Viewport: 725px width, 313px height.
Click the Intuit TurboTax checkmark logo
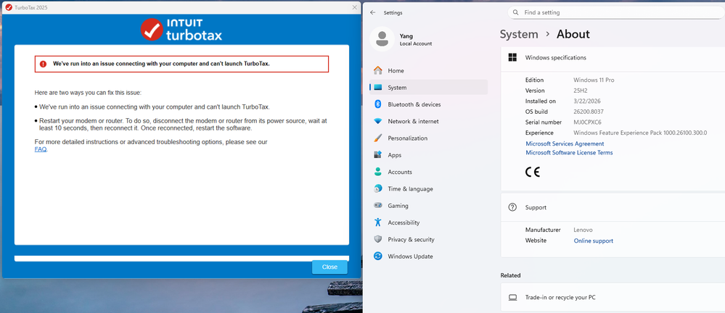click(152, 30)
